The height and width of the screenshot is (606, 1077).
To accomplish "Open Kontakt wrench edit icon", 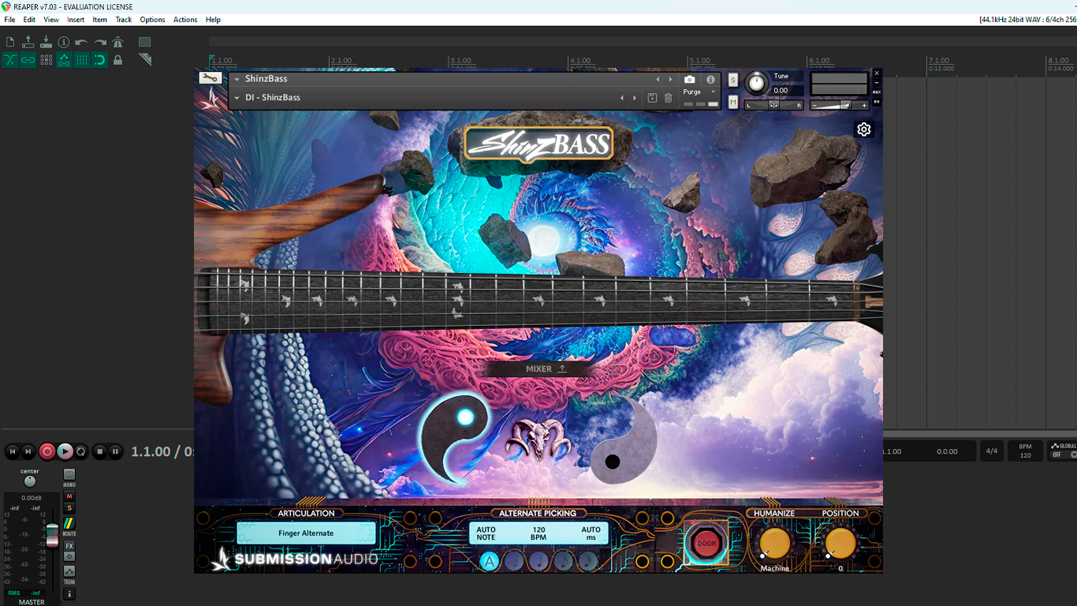I will pyautogui.click(x=210, y=78).
